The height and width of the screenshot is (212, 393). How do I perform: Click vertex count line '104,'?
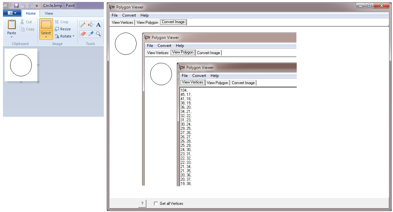(x=184, y=90)
